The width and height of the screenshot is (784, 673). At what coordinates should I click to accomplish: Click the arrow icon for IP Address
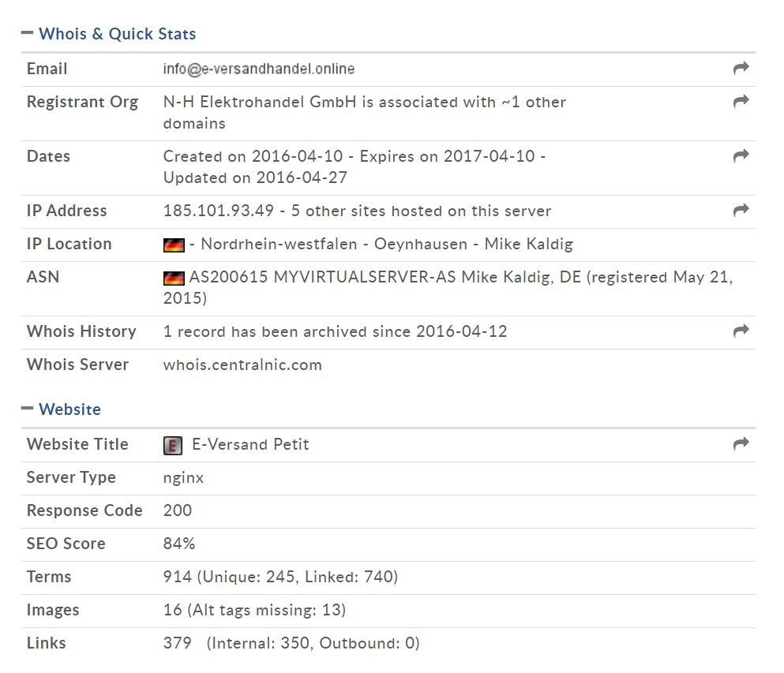(741, 211)
